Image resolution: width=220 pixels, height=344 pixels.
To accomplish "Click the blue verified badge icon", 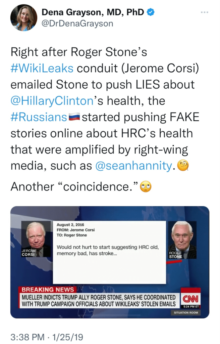I will (151, 13).
